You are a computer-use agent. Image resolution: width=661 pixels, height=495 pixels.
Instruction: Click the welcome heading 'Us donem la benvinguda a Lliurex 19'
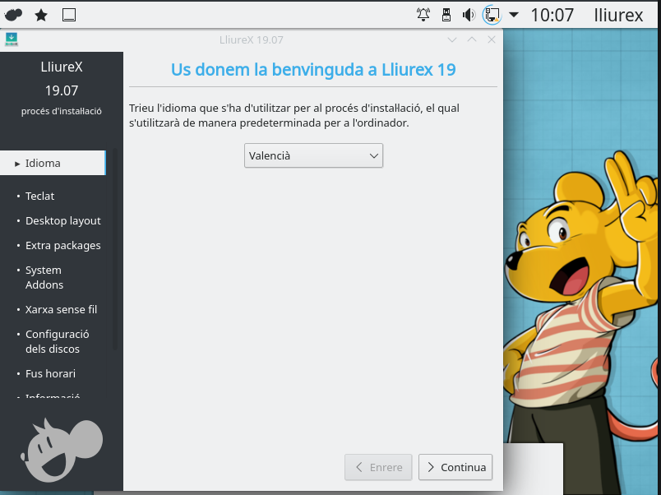click(x=313, y=70)
